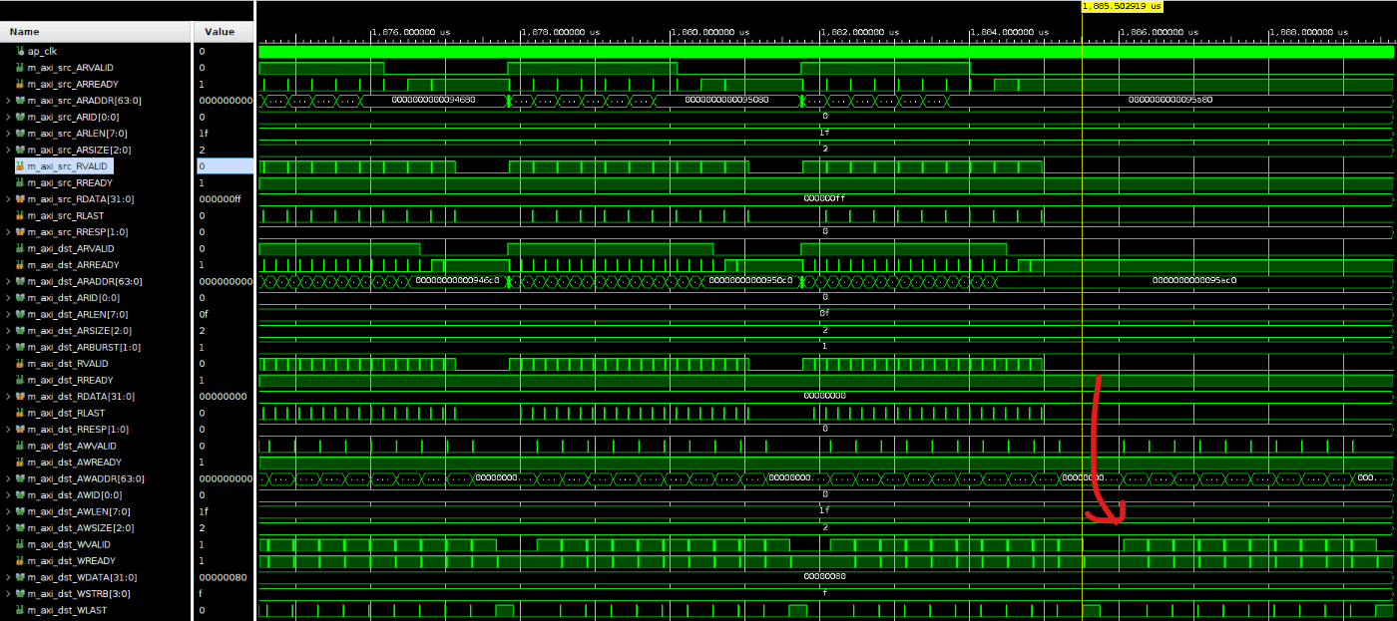Click waveform address label 0000000000094680
The width and height of the screenshot is (1397, 621).
[434, 100]
